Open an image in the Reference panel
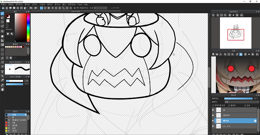Screen dimensions: 260x135 [x=217, y=54]
